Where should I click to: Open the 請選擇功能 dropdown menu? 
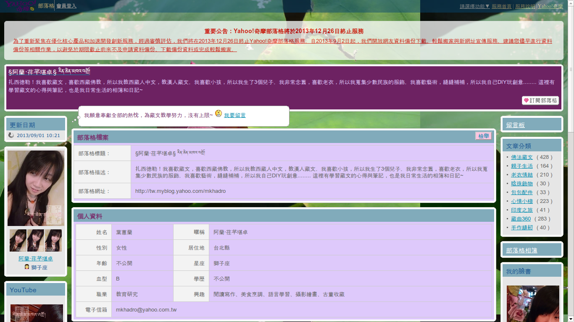474,6
